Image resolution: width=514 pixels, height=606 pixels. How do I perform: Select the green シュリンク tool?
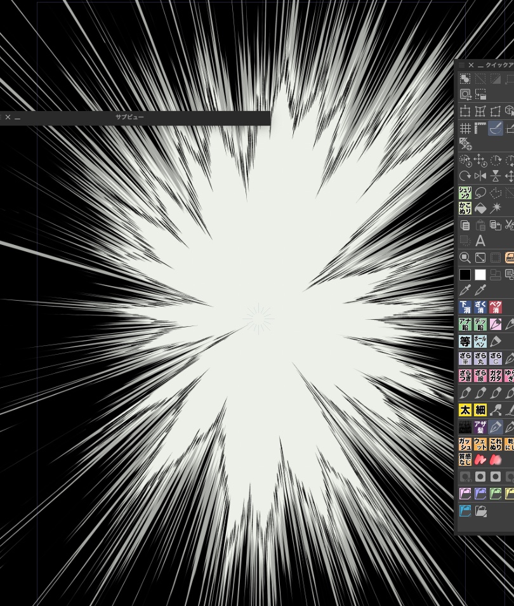pos(465,193)
